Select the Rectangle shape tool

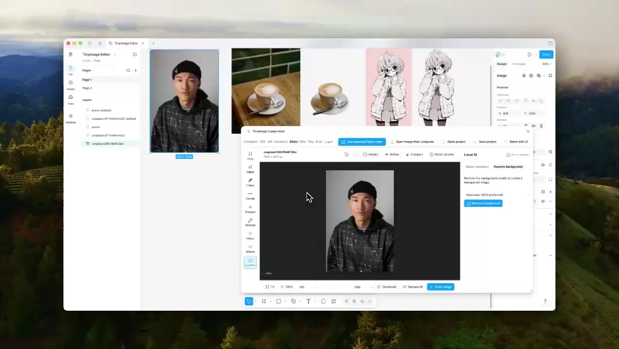click(278, 301)
